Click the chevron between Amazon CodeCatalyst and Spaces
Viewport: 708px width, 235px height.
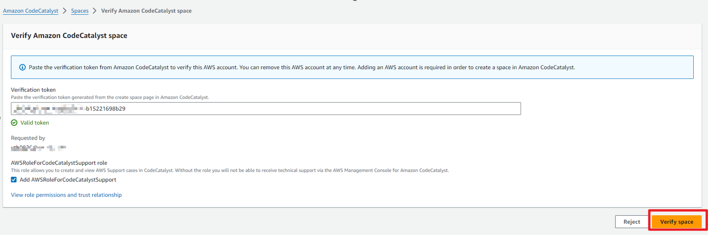click(65, 11)
